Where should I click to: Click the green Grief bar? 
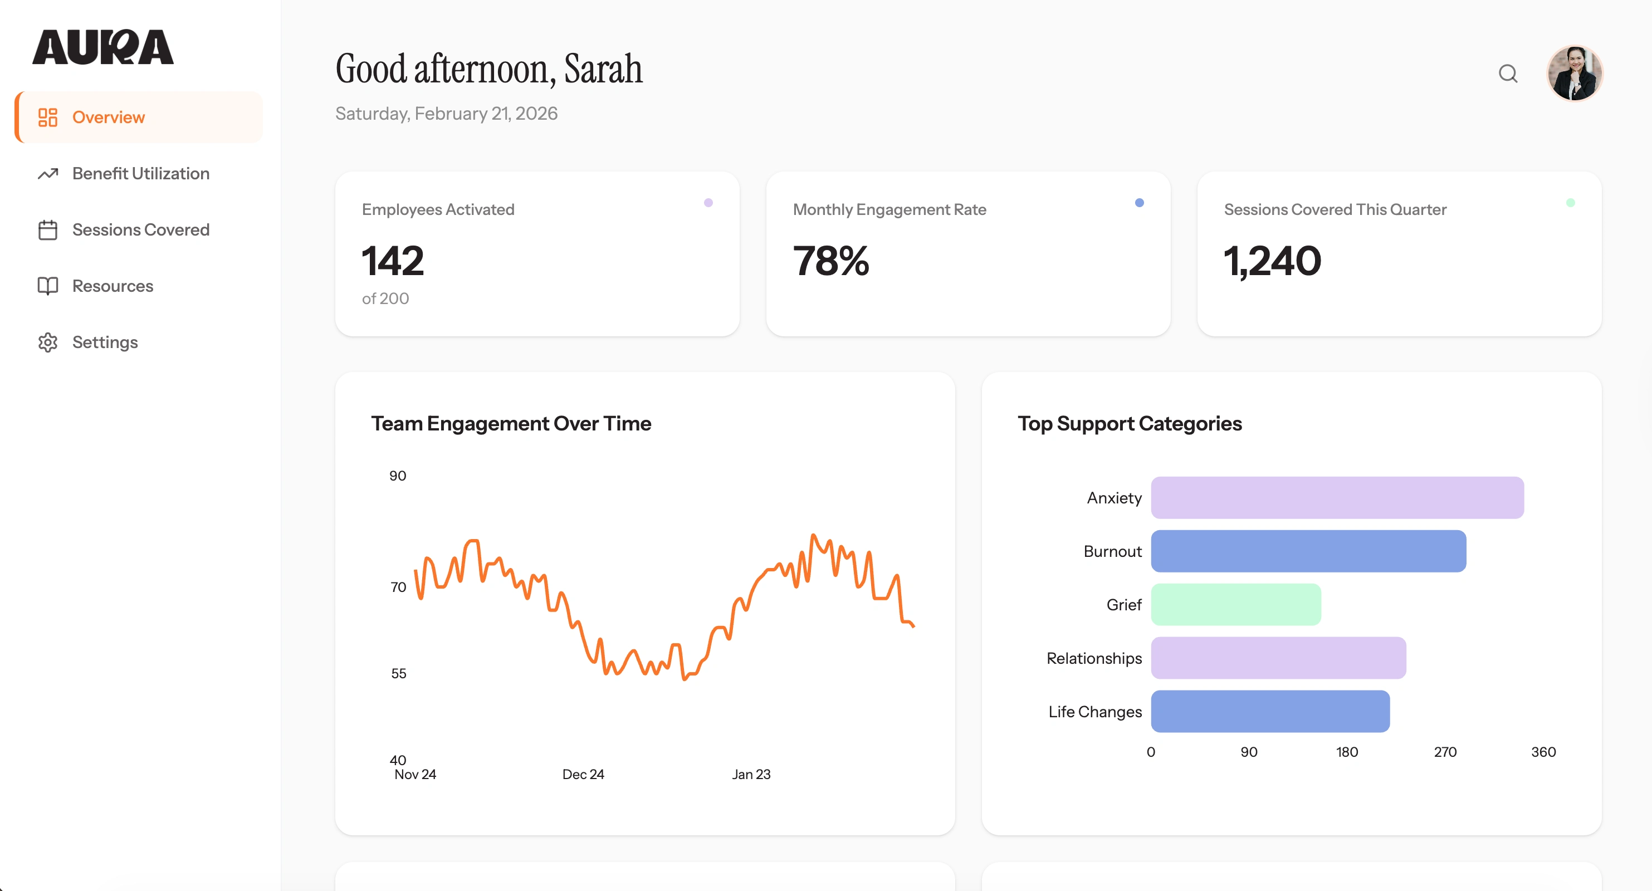point(1235,604)
